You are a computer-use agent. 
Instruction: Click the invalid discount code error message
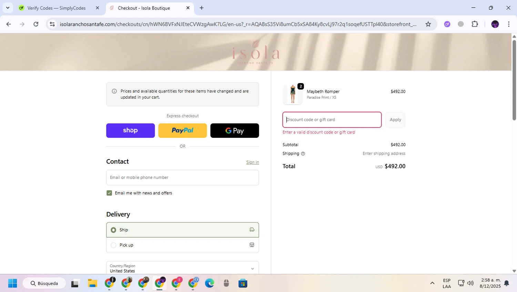(x=319, y=132)
